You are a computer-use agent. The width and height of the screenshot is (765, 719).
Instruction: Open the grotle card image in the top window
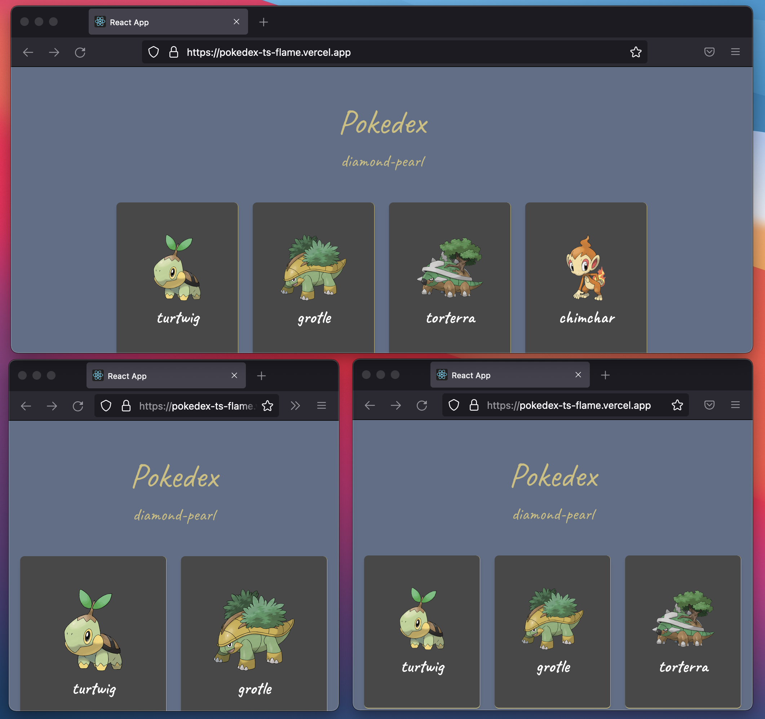(x=314, y=267)
